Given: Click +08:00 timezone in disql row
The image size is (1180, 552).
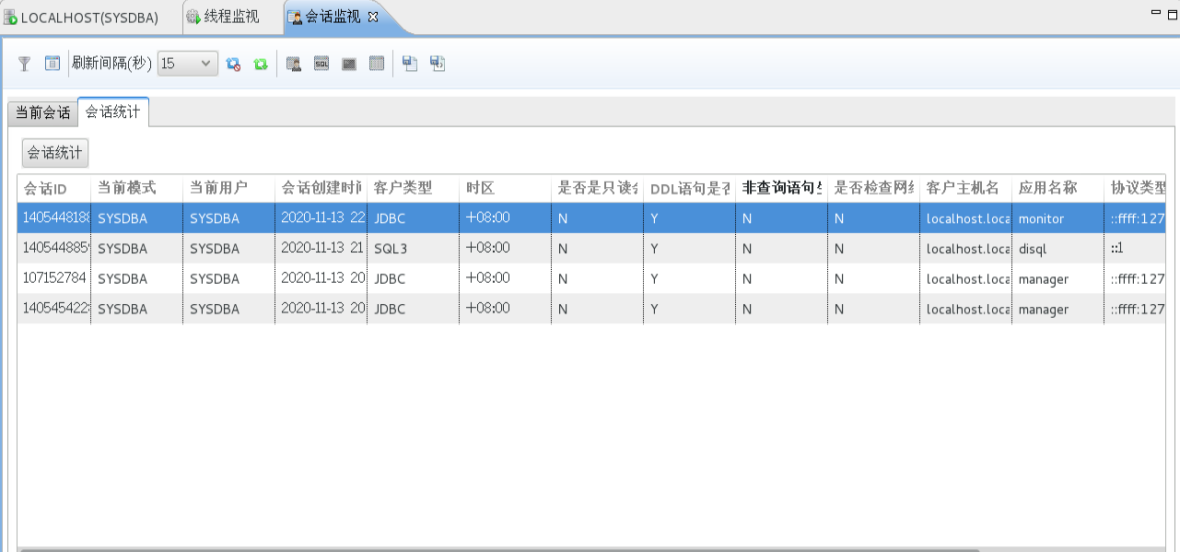Looking at the screenshot, I should [x=505, y=249].
